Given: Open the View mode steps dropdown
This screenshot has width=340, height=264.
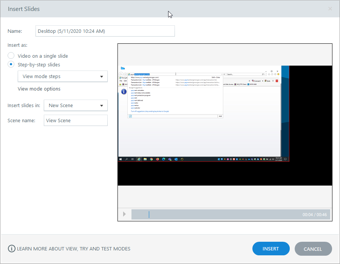Looking at the screenshot, I should point(63,76).
